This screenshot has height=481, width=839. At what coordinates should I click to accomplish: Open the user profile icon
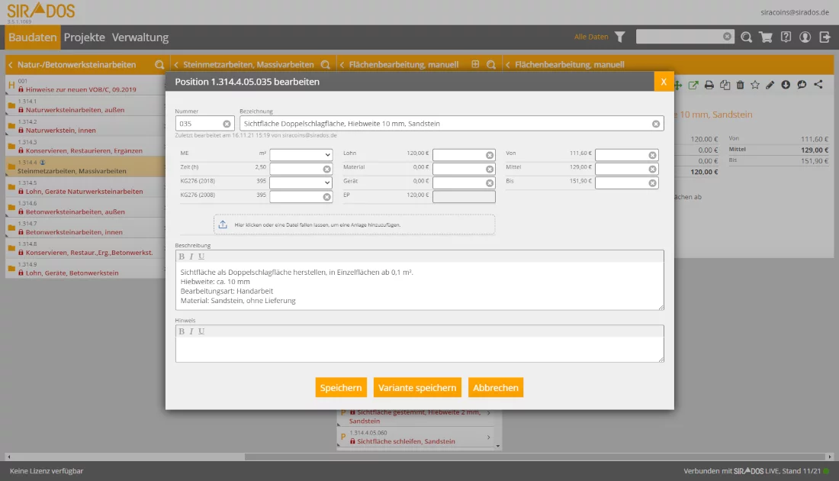click(805, 37)
